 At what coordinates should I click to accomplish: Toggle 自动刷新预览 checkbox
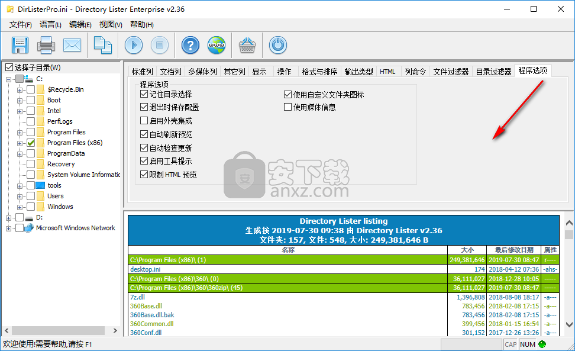click(144, 134)
